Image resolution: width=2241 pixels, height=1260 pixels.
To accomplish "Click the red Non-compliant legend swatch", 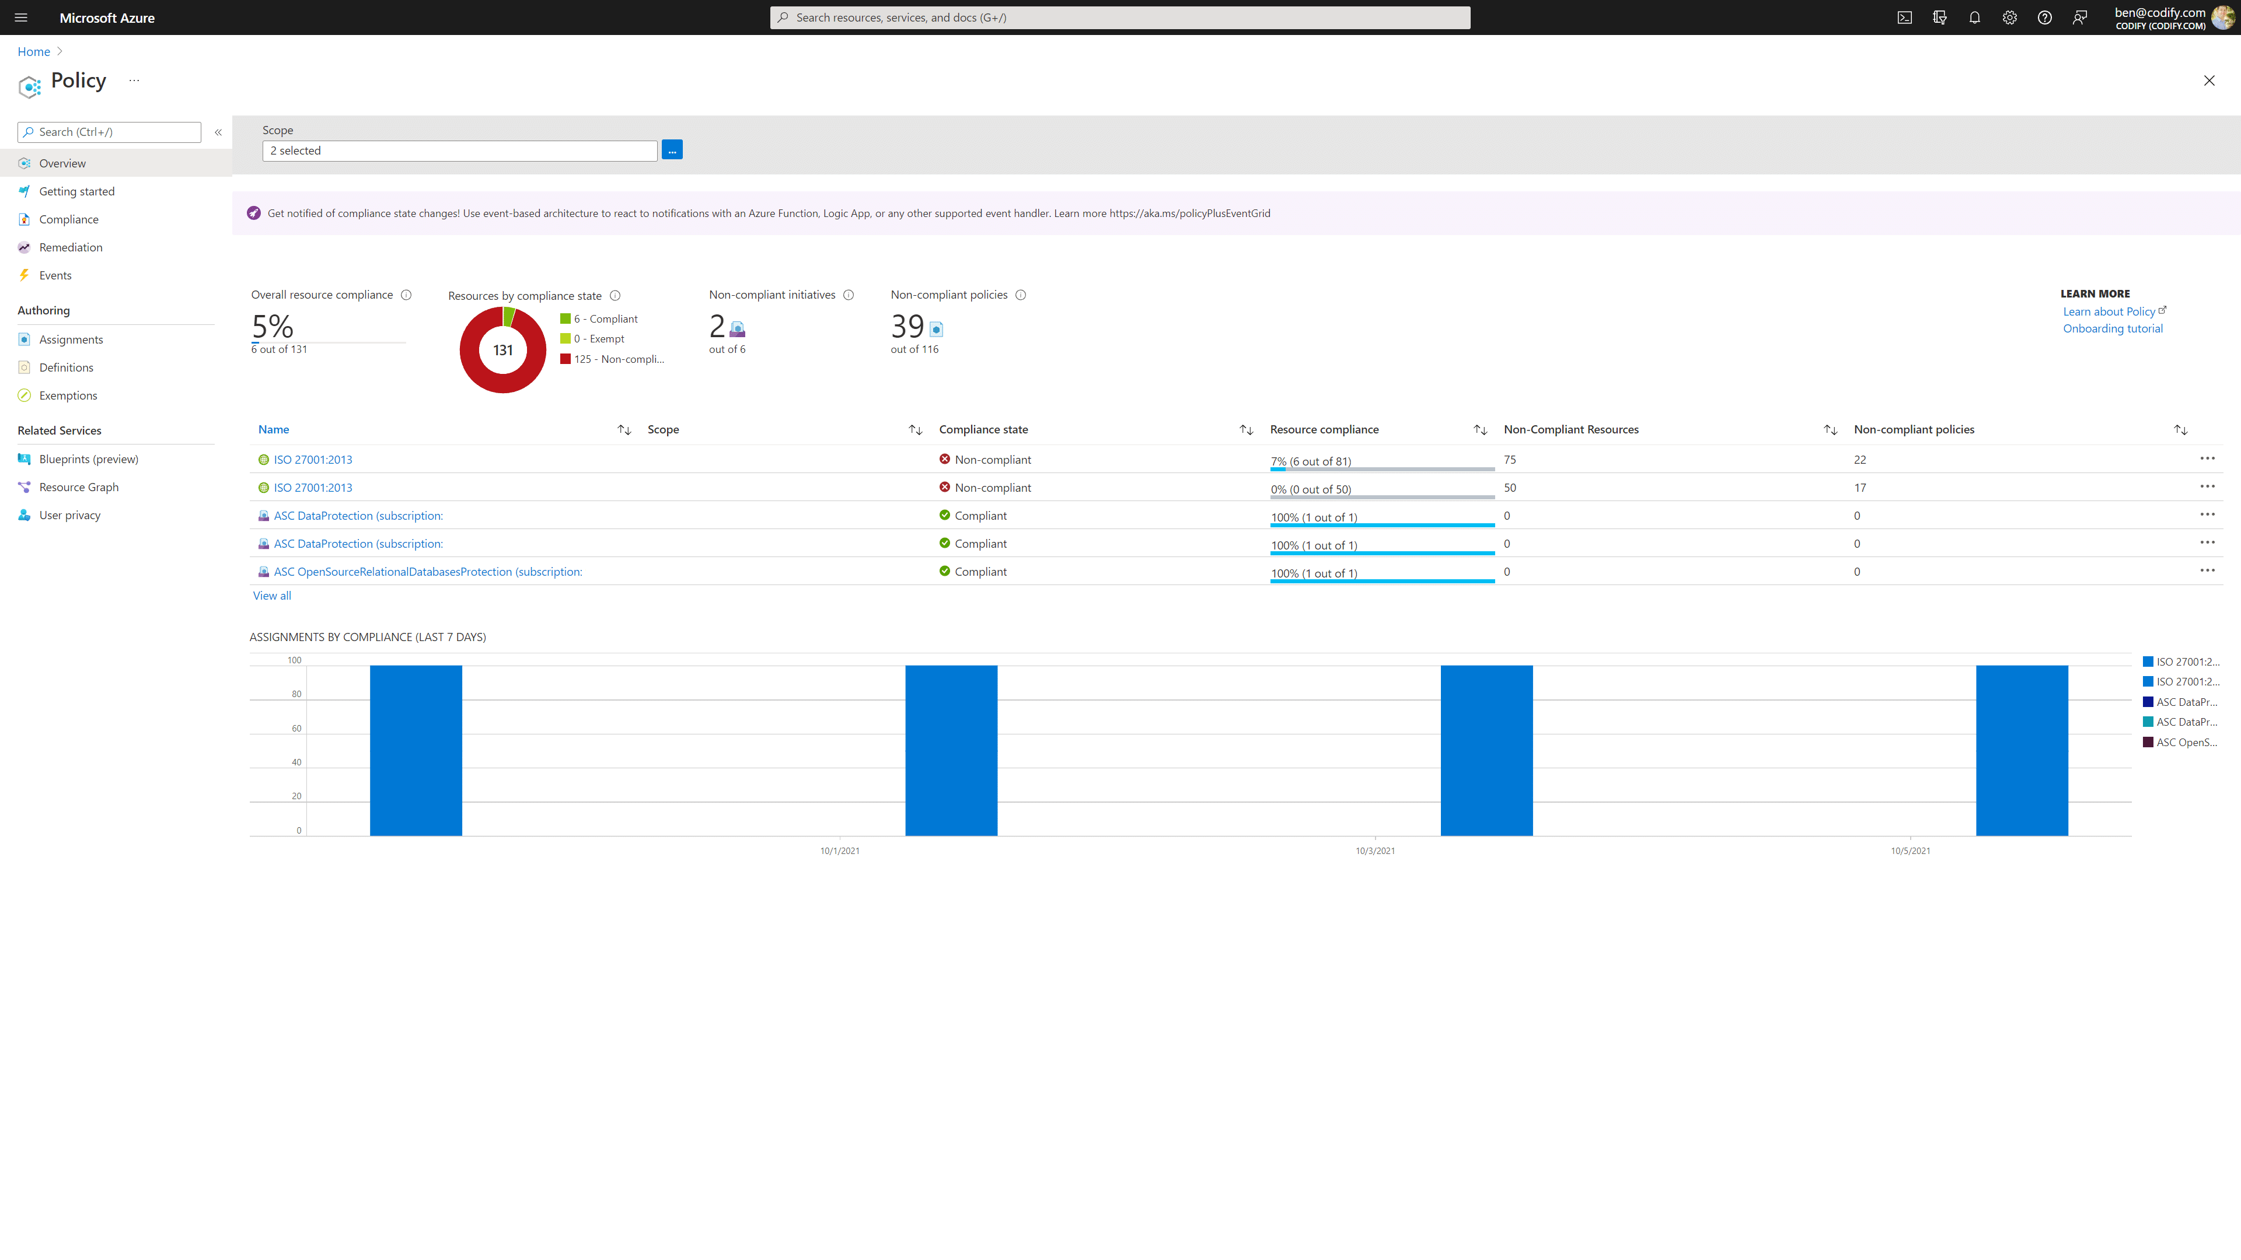I will [566, 359].
